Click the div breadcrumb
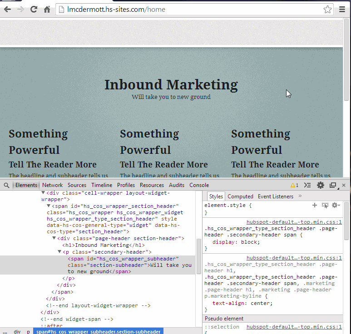351x334 pixels. click(x=17, y=332)
